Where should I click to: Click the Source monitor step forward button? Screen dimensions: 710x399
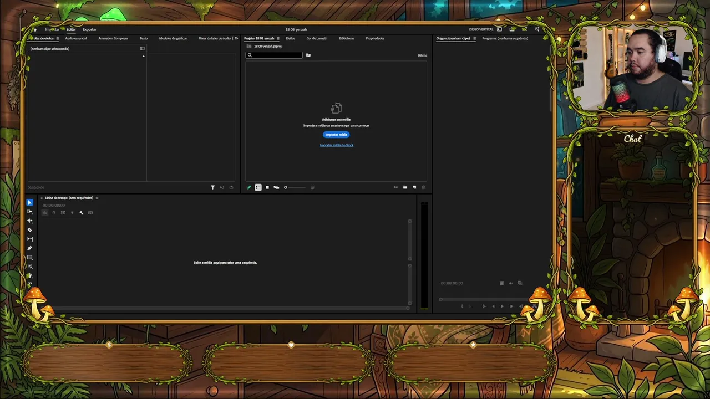click(x=511, y=306)
